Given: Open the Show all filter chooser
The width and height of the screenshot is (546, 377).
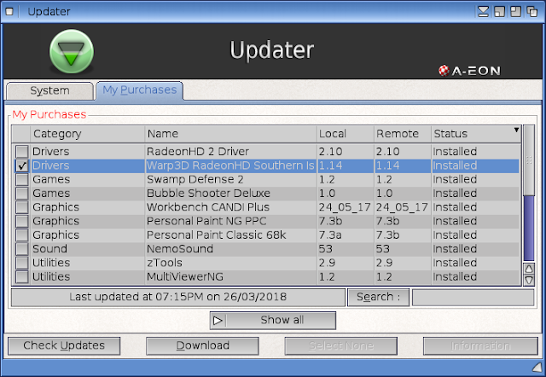Looking at the screenshot, I should [273, 320].
